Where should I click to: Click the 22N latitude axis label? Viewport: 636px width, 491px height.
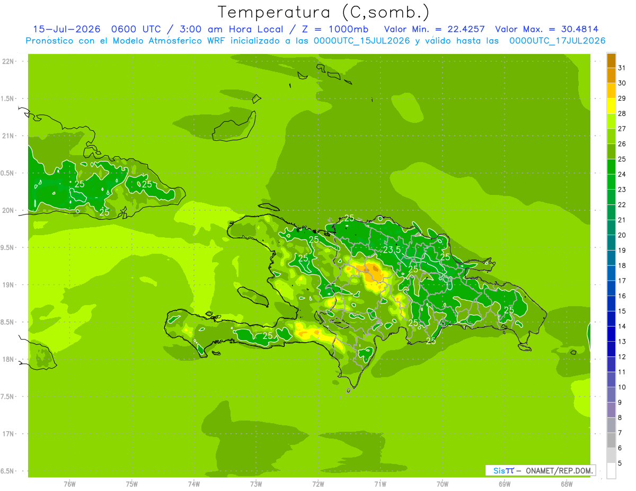pos(8,61)
